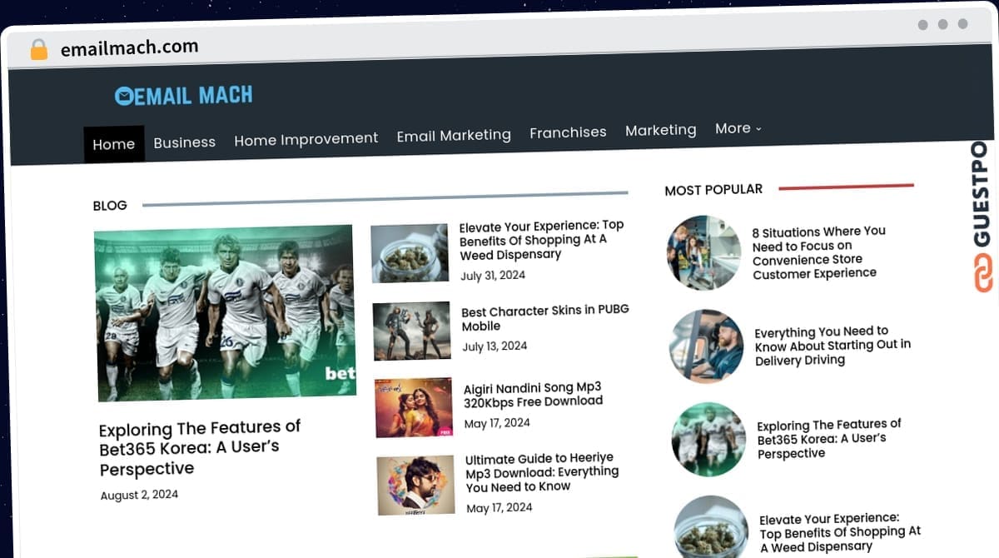Open the Bet365 Korea featured image

[225, 313]
